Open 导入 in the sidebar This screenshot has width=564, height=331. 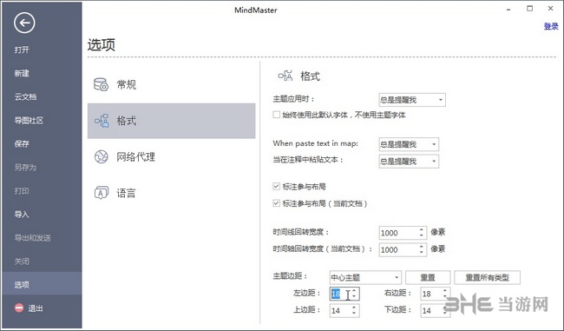pyautogui.click(x=22, y=215)
